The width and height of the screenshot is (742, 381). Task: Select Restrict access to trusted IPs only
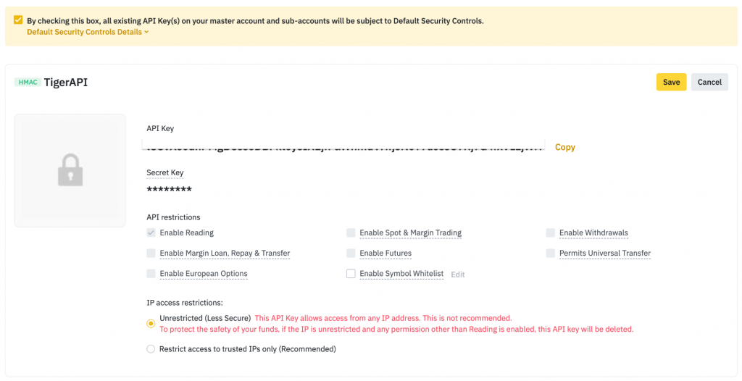click(151, 349)
